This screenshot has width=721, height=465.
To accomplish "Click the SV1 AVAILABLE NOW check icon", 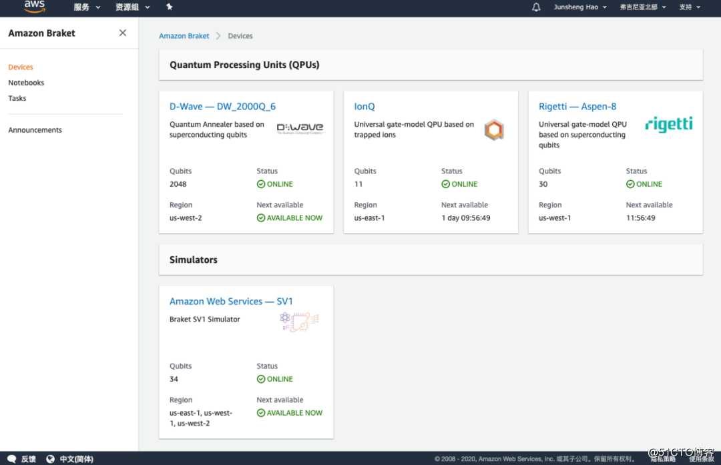I will click(x=261, y=413).
